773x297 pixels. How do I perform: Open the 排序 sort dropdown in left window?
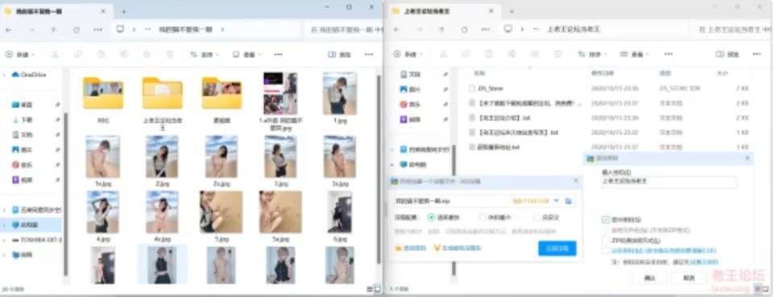[x=204, y=54]
